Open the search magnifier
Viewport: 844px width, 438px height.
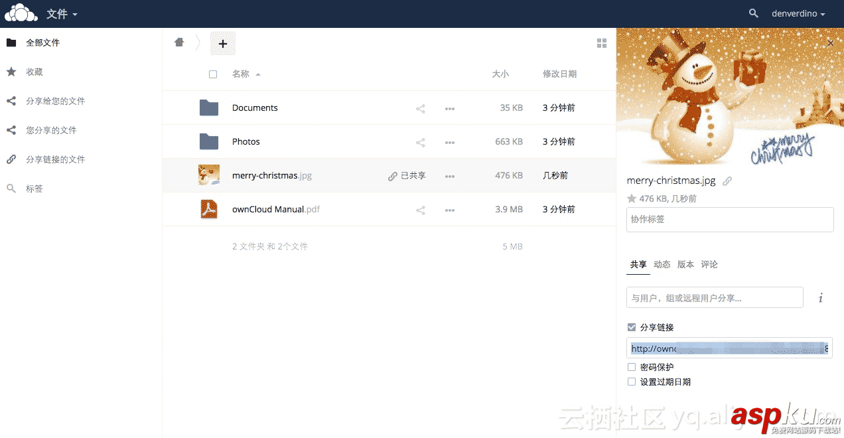[x=753, y=13]
